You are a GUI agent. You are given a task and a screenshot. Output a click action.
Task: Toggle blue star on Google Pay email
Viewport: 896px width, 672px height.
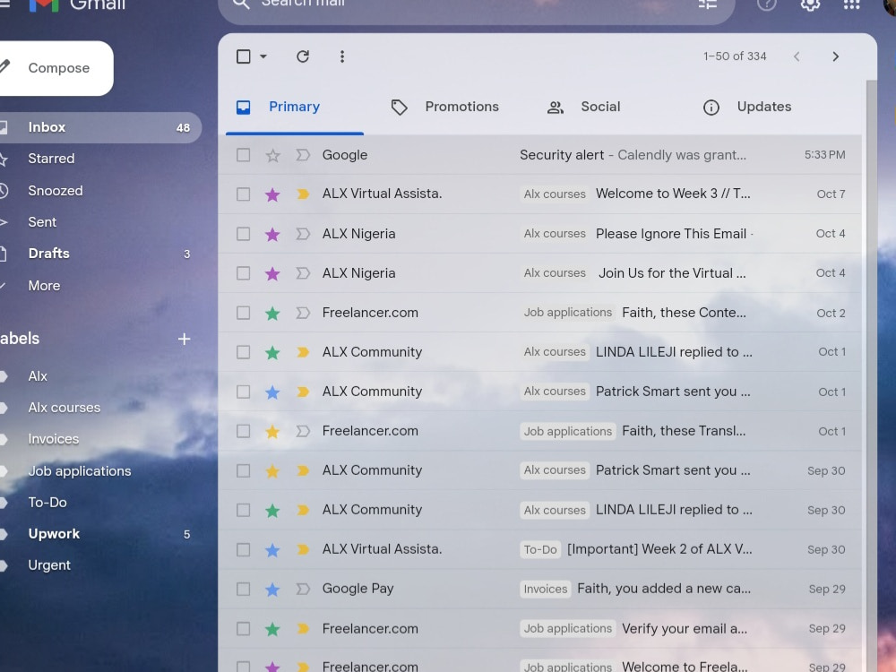point(272,590)
